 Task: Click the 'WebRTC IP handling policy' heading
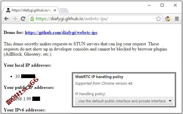coord(99,77)
